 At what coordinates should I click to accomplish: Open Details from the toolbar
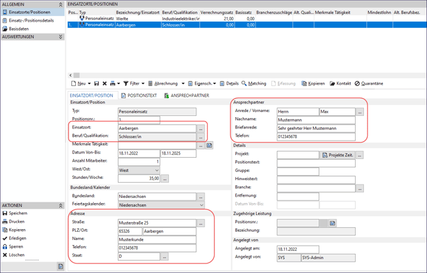coord(229,83)
